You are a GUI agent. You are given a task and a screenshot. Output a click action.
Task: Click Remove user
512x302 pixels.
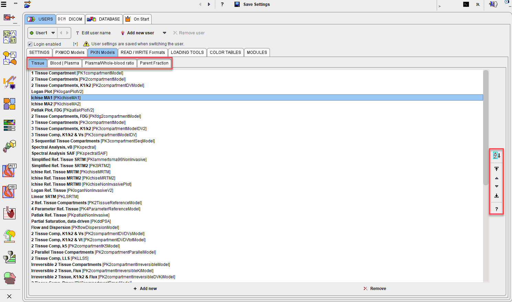[x=189, y=33]
